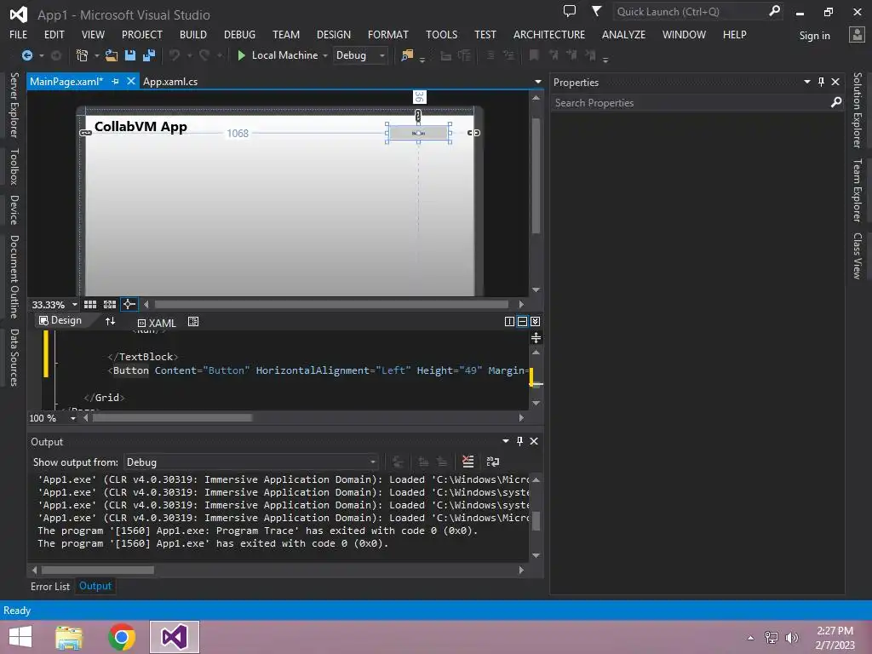Toggle snap to gridlines icon

[x=110, y=304]
